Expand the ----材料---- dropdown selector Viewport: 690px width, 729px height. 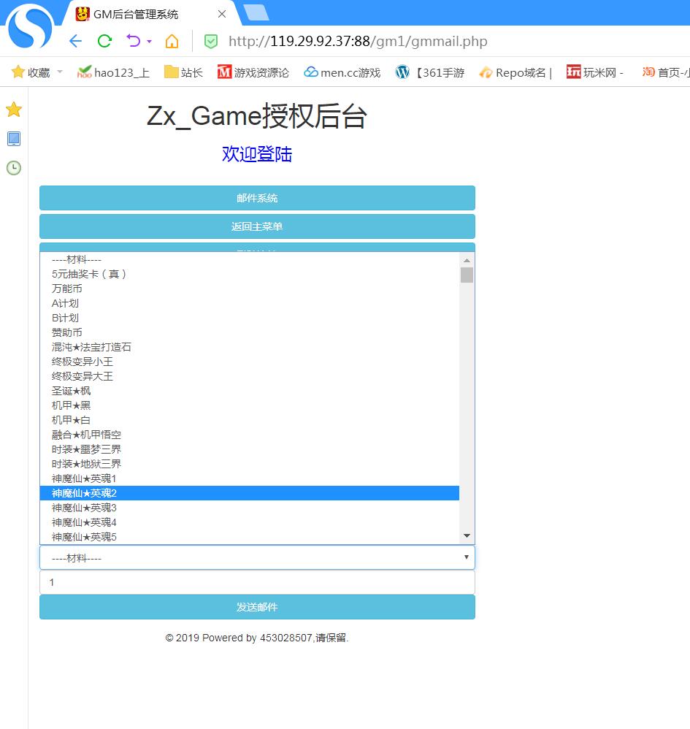pyautogui.click(x=257, y=558)
